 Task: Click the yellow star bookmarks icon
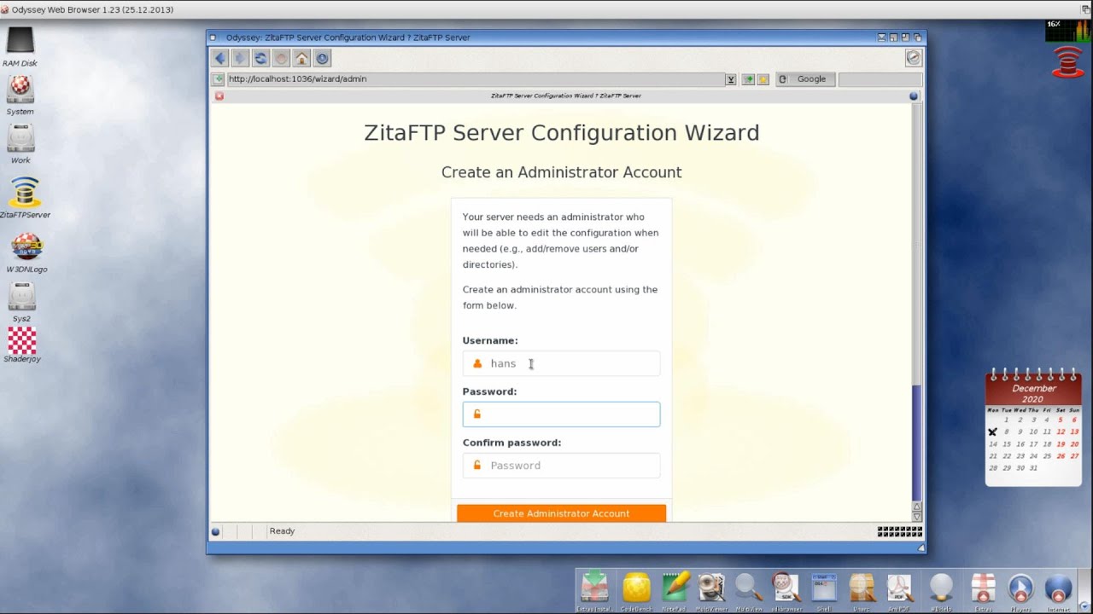pyautogui.click(x=763, y=79)
